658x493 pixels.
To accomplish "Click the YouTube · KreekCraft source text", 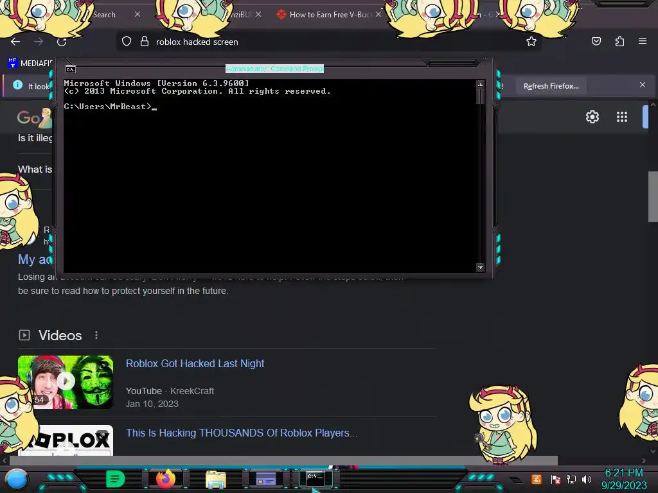I will pos(170,391).
